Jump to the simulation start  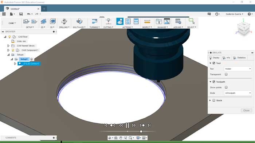pos(106,125)
